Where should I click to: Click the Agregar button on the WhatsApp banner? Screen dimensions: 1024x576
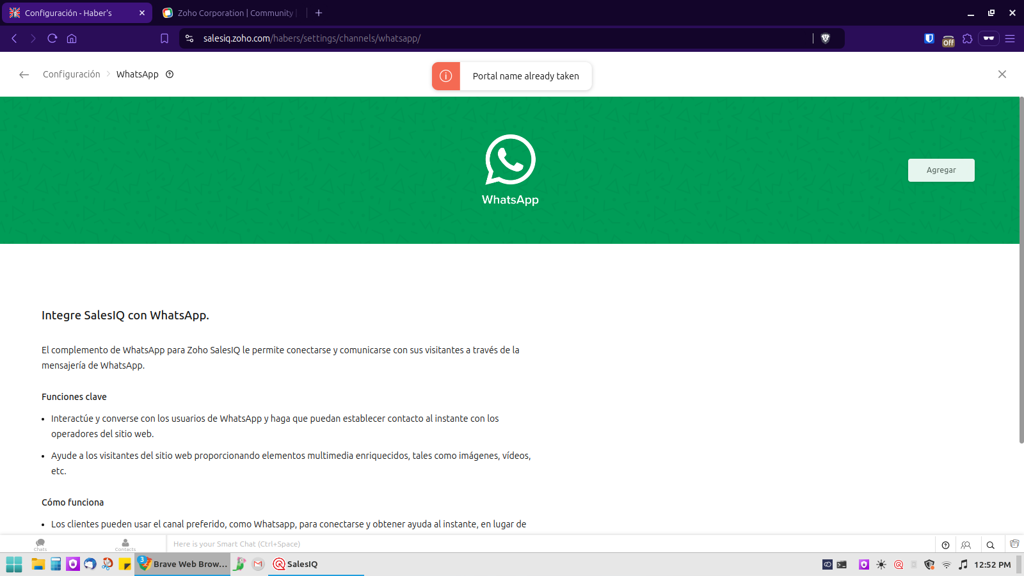(941, 170)
